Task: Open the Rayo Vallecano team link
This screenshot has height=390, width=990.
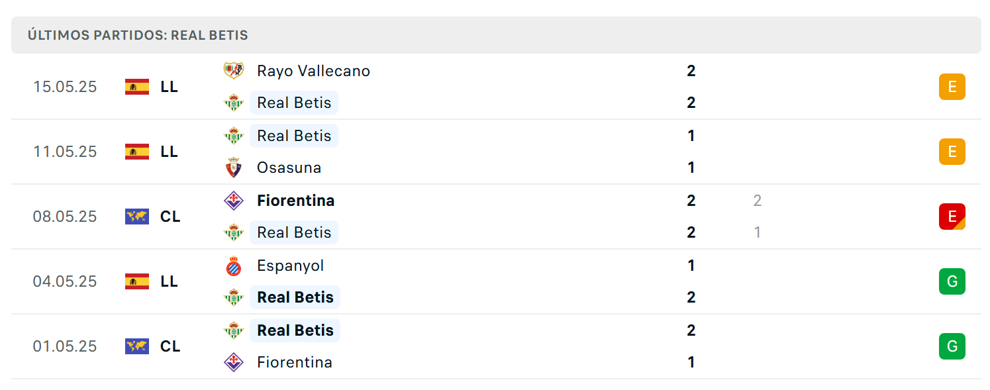Action: [313, 71]
